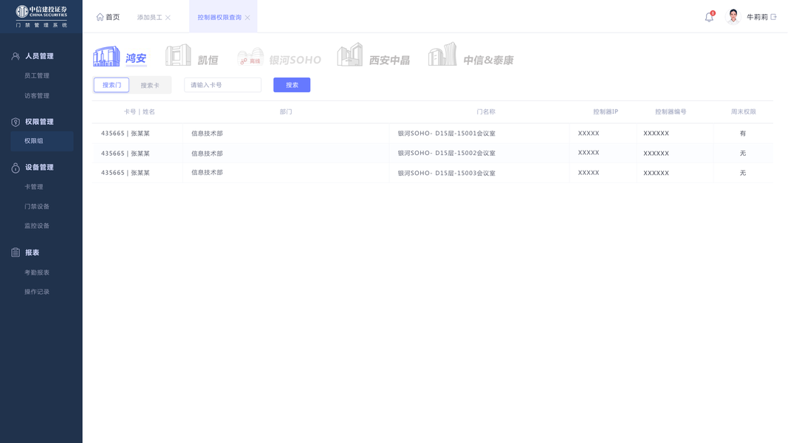Viewport: 788px width, 443px height.
Task: Click the 周末权限 column header
Action: [x=743, y=112]
